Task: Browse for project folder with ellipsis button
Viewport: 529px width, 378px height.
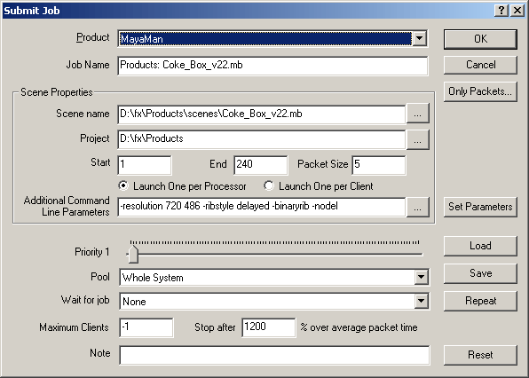Action: pos(418,139)
